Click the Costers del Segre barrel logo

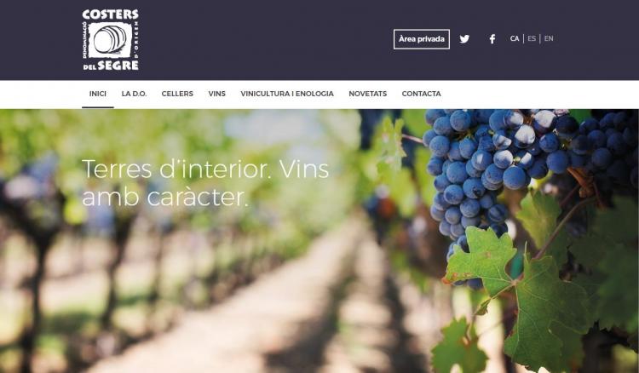point(111,40)
